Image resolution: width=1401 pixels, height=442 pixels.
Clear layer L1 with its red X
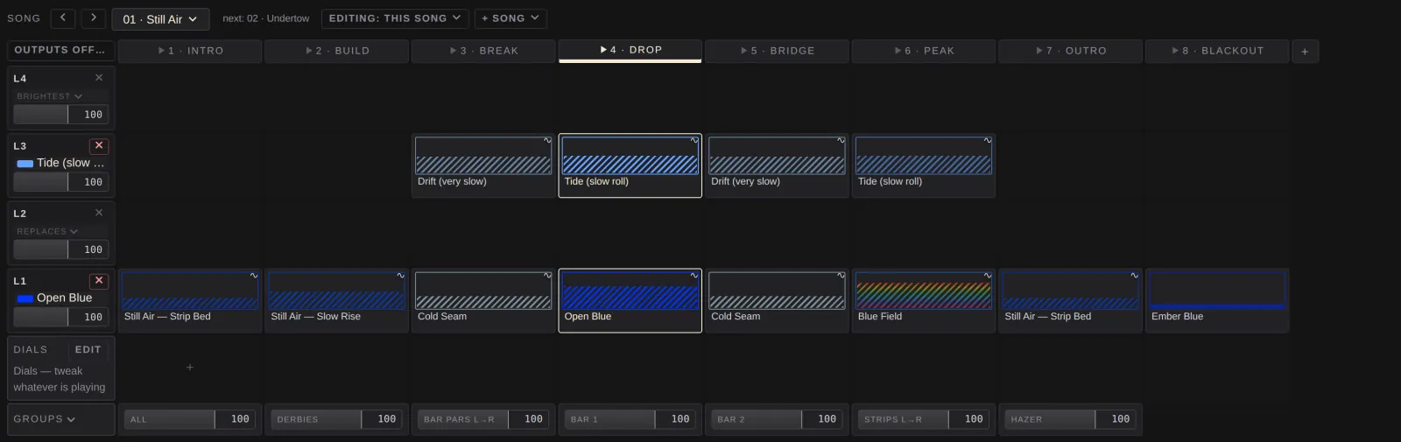click(x=99, y=280)
